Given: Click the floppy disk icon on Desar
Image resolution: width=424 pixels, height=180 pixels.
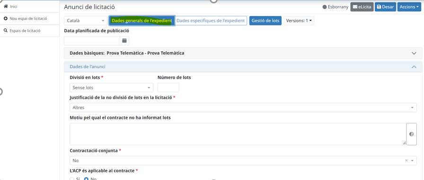Looking at the screenshot, I should point(379,7).
